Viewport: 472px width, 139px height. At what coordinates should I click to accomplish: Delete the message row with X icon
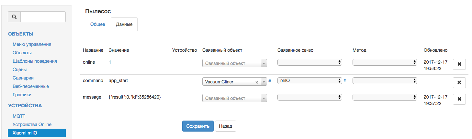(x=459, y=99)
